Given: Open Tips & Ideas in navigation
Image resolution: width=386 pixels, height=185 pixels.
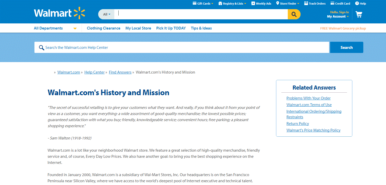Looking at the screenshot, I should coord(201,28).
